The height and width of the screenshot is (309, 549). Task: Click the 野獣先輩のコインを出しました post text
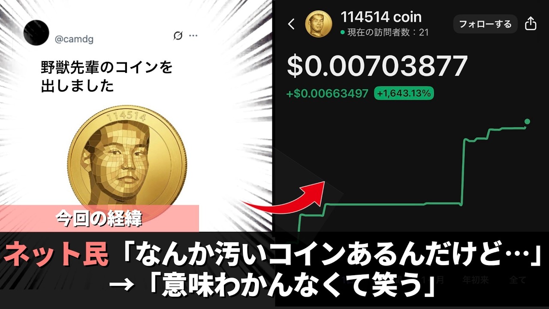tap(107, 77)
